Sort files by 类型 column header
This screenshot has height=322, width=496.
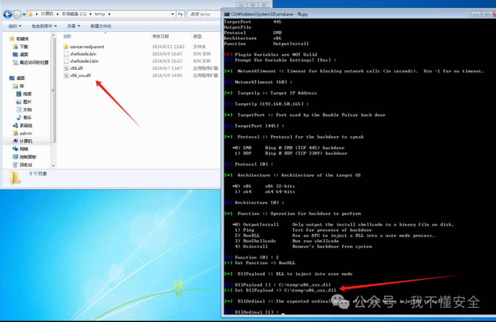coord(197,36)
